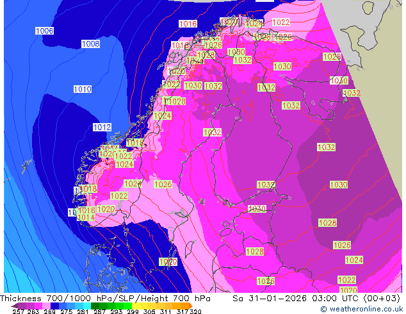Click the legend value 293
Screen dimensions: 406x314
116,311
